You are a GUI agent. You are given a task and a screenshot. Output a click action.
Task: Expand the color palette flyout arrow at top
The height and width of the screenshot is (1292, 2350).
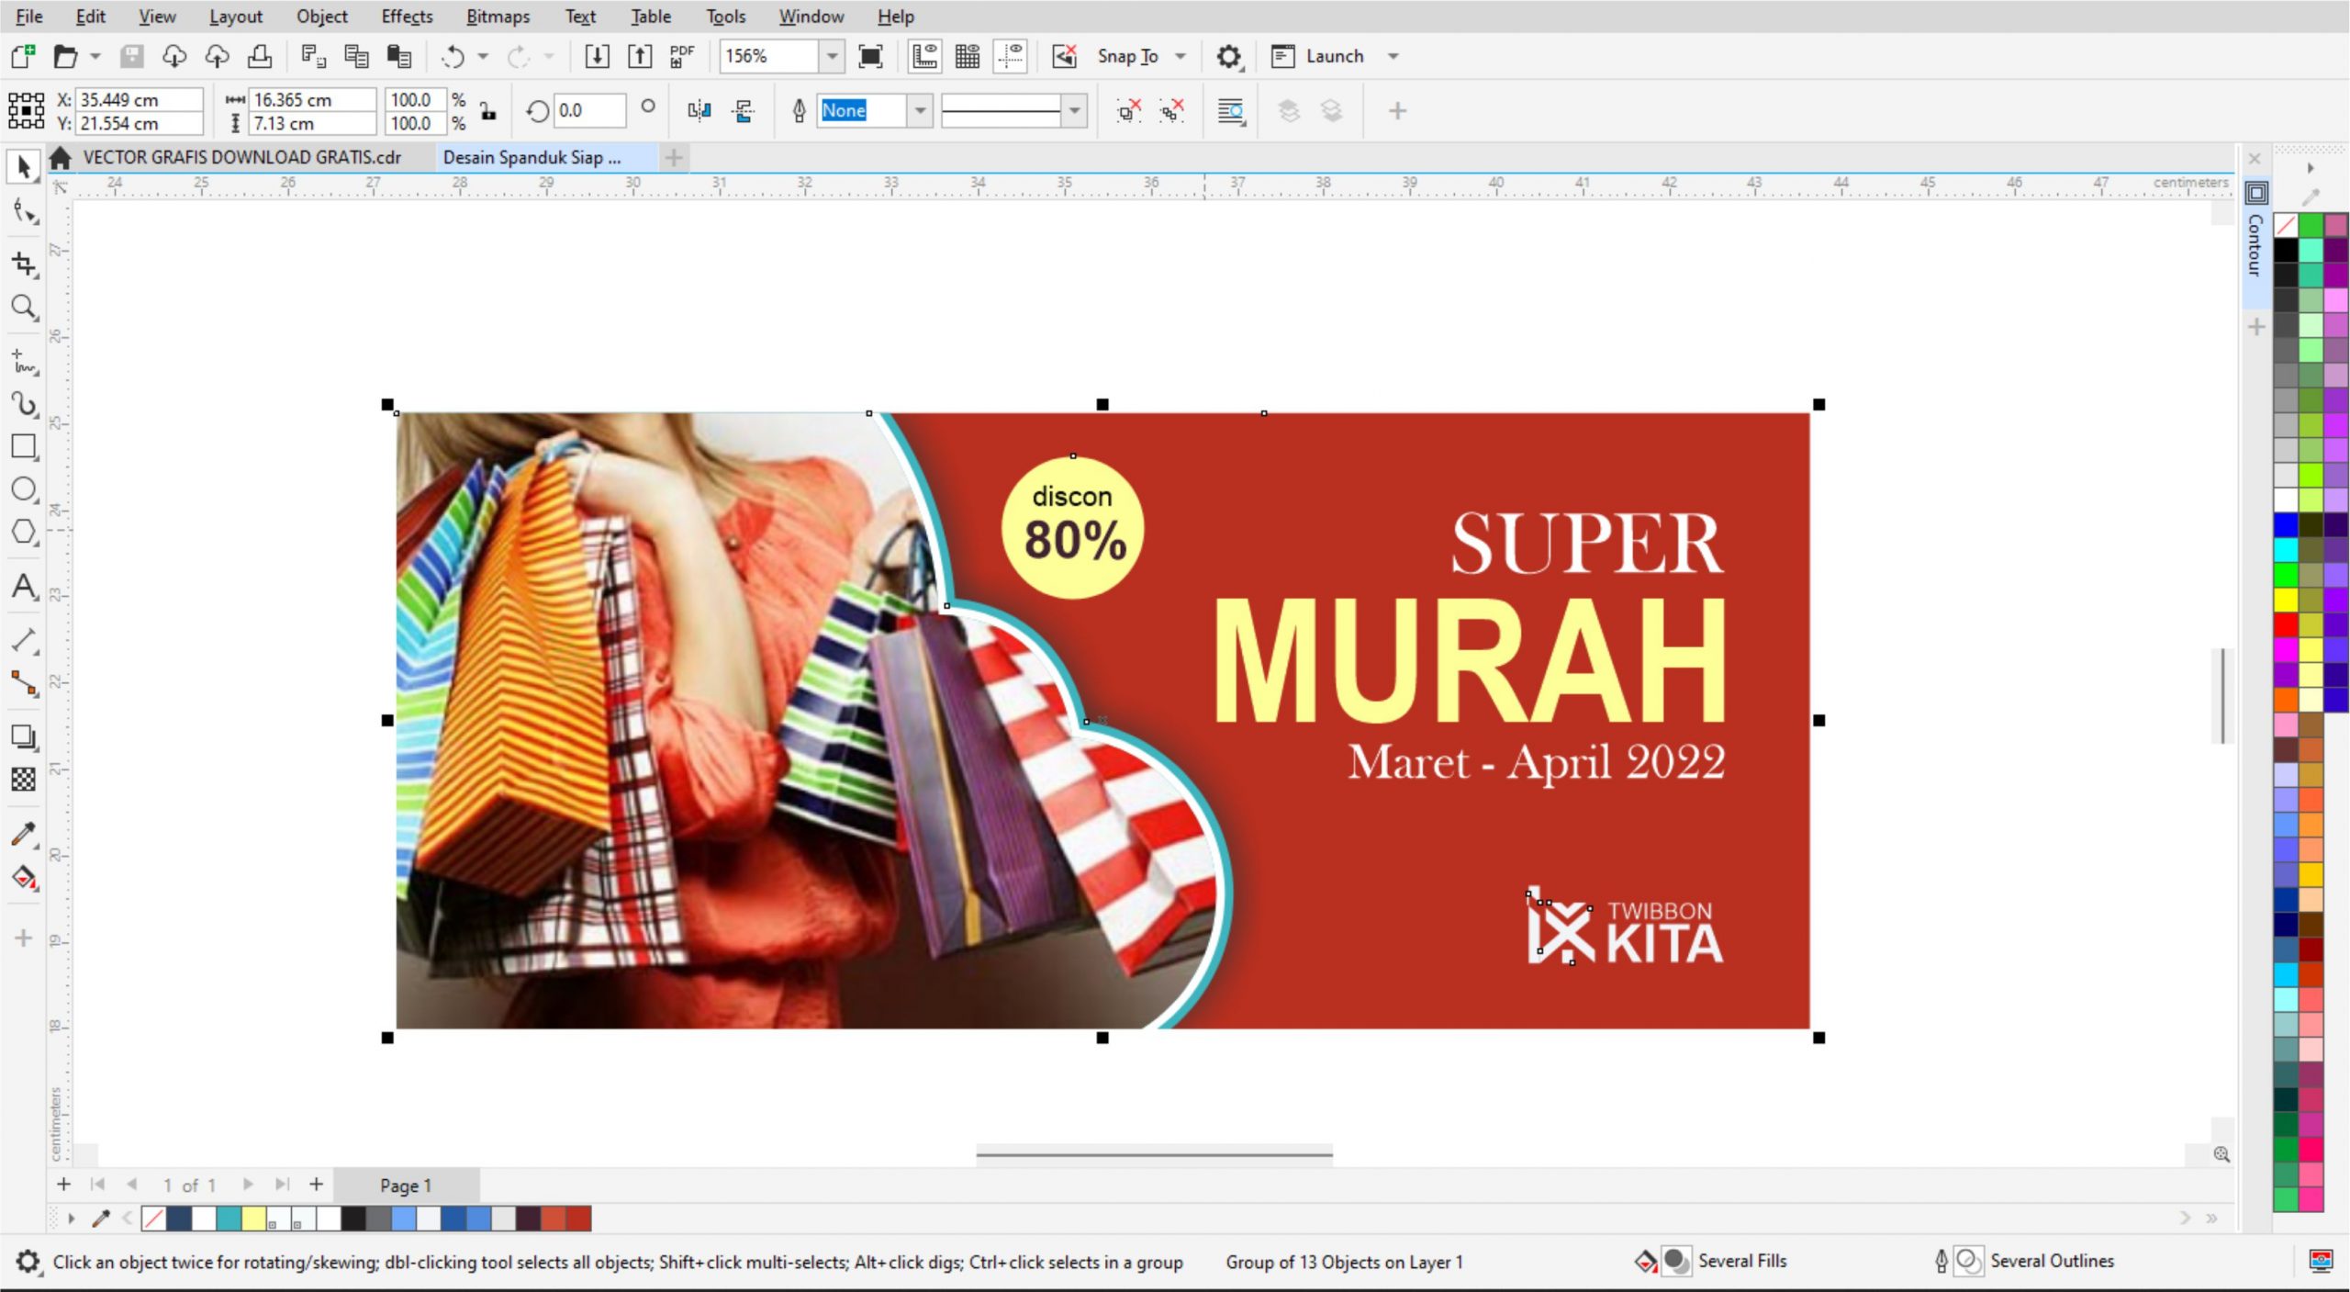2311,168
